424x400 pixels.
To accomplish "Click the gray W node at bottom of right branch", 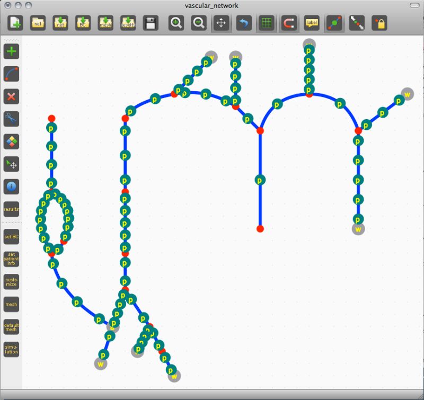I will (358, 229).
